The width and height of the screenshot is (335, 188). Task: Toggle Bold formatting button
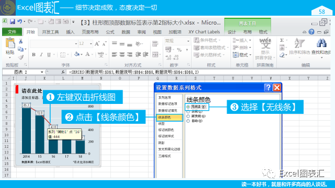(33, 55)
